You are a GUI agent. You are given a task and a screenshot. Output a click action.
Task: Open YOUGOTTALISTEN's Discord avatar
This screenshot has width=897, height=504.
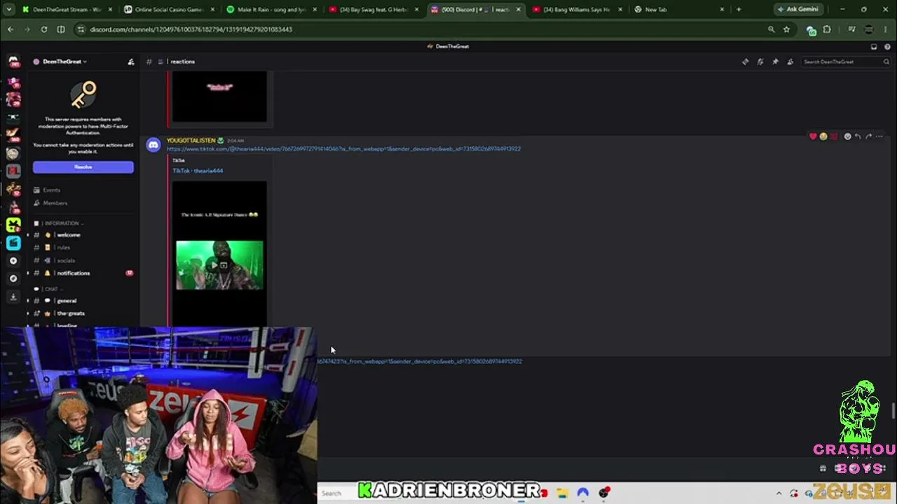tap(153, 146)
